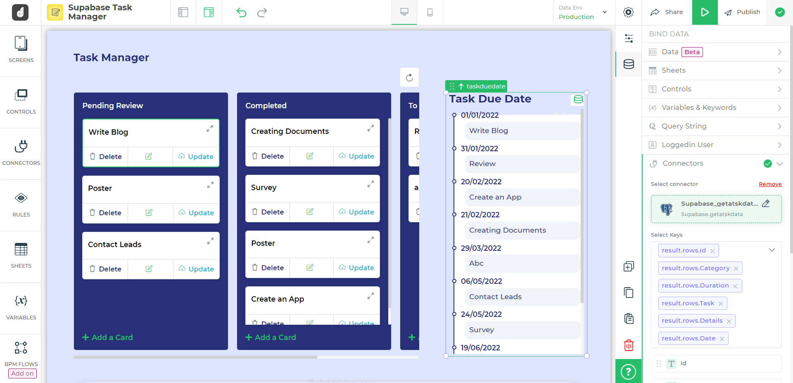
Task: Click the Publish button
Action: 743,12
